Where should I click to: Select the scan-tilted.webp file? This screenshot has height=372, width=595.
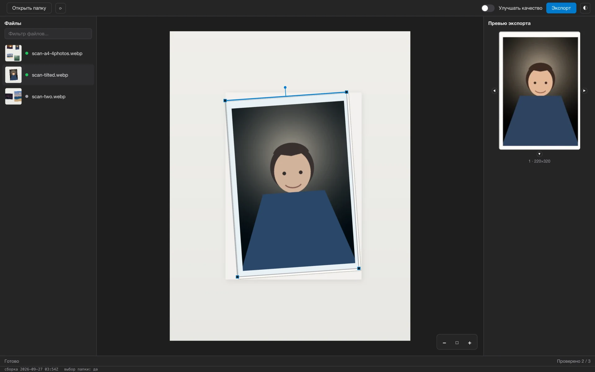tap(48, 75)
